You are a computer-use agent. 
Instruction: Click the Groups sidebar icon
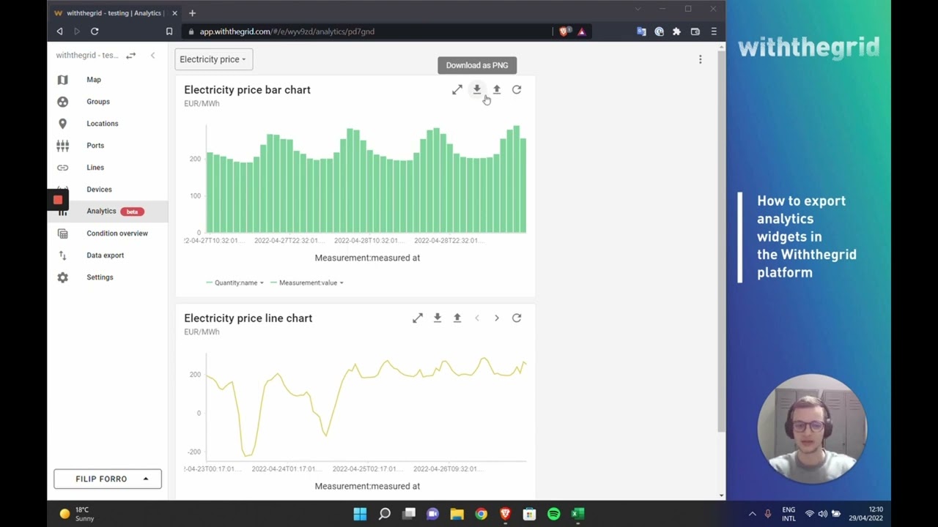(62, 102)
